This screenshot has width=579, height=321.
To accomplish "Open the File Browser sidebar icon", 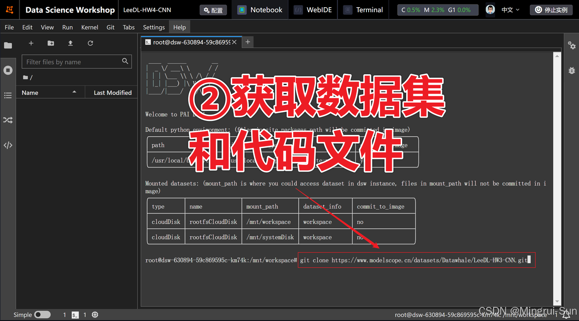I will tap(8, 45).
